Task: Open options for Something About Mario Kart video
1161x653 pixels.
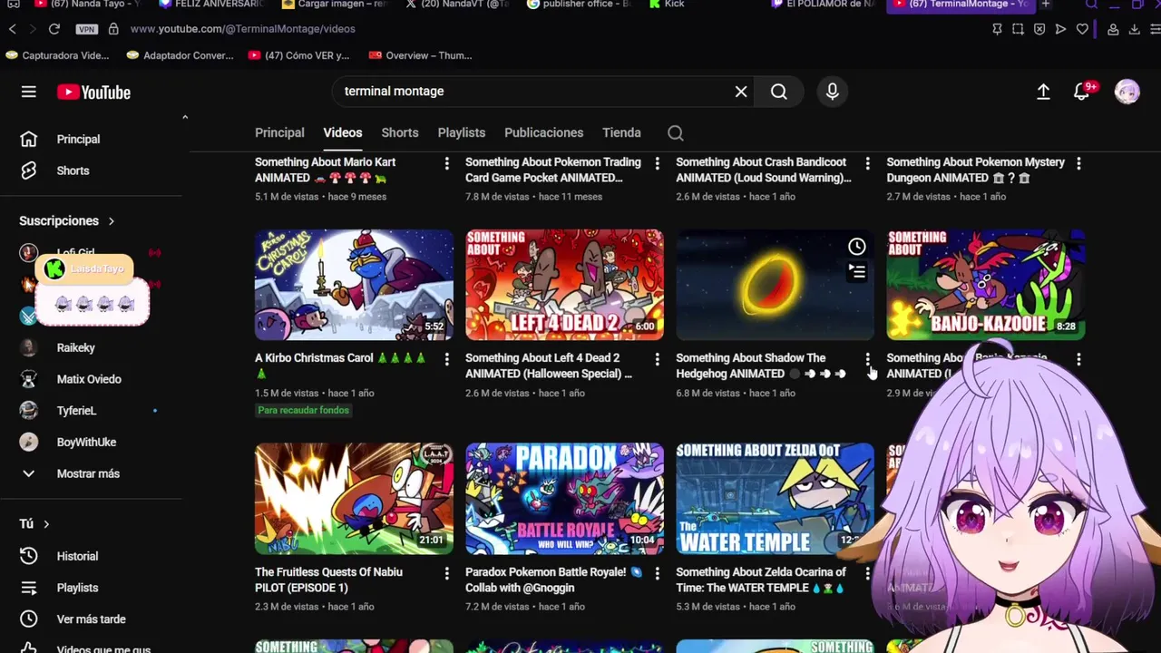Action: coord(446,163)
